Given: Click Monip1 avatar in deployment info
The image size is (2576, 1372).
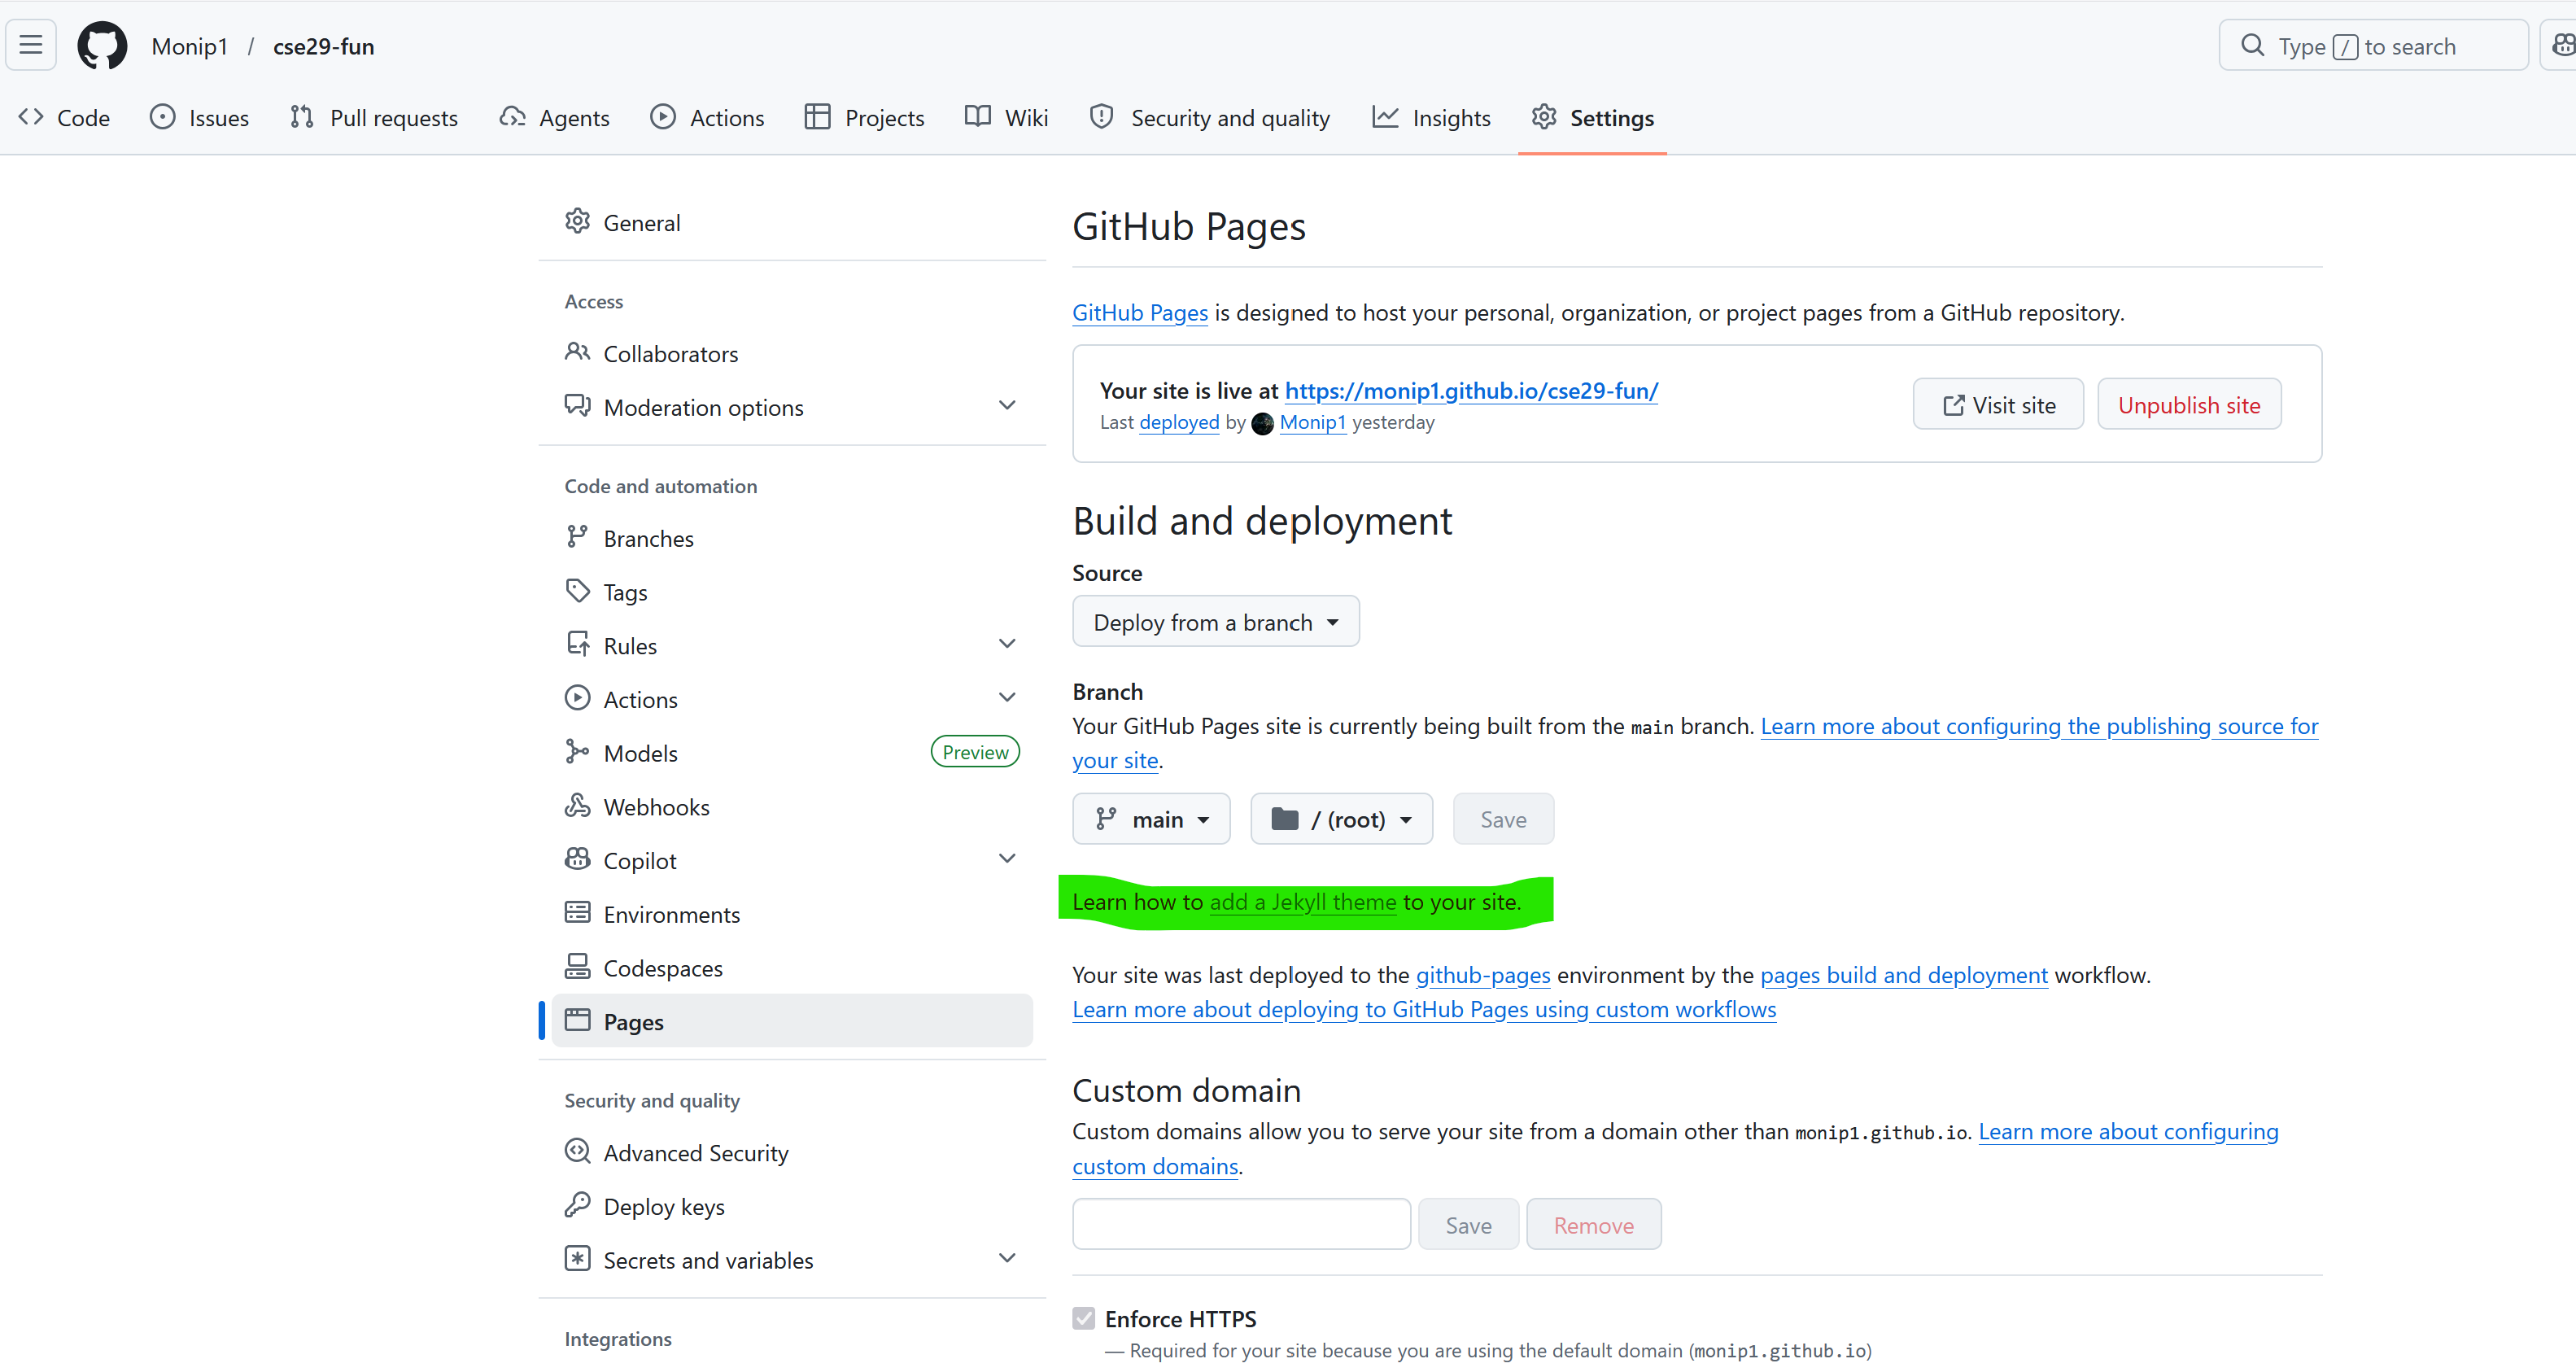Looking at the screenshot, I should [x=1263, y=423].
